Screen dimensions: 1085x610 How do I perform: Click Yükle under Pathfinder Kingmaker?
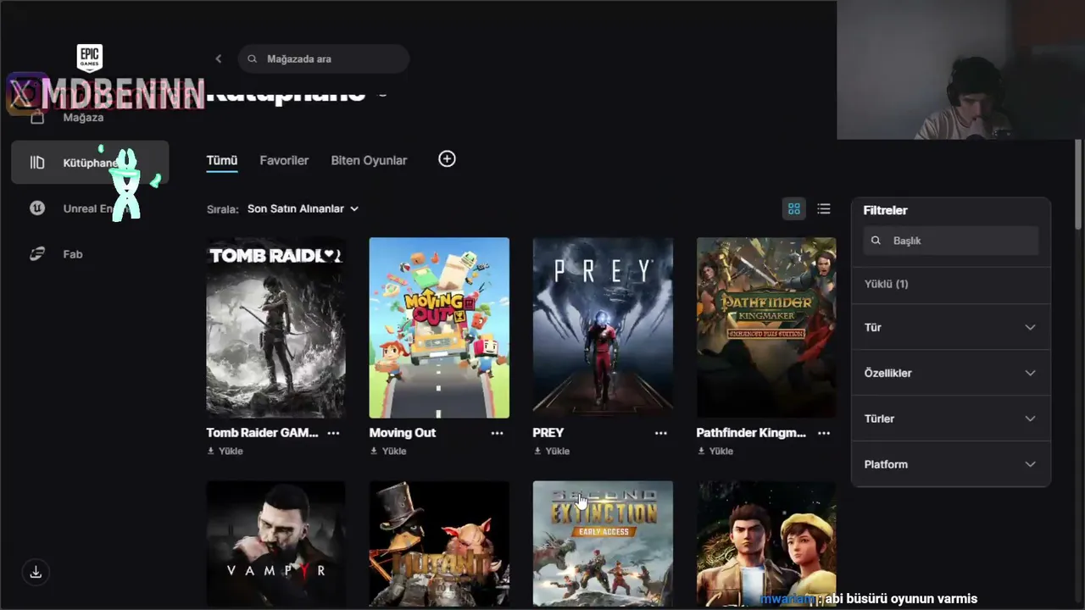coord(721,452)
